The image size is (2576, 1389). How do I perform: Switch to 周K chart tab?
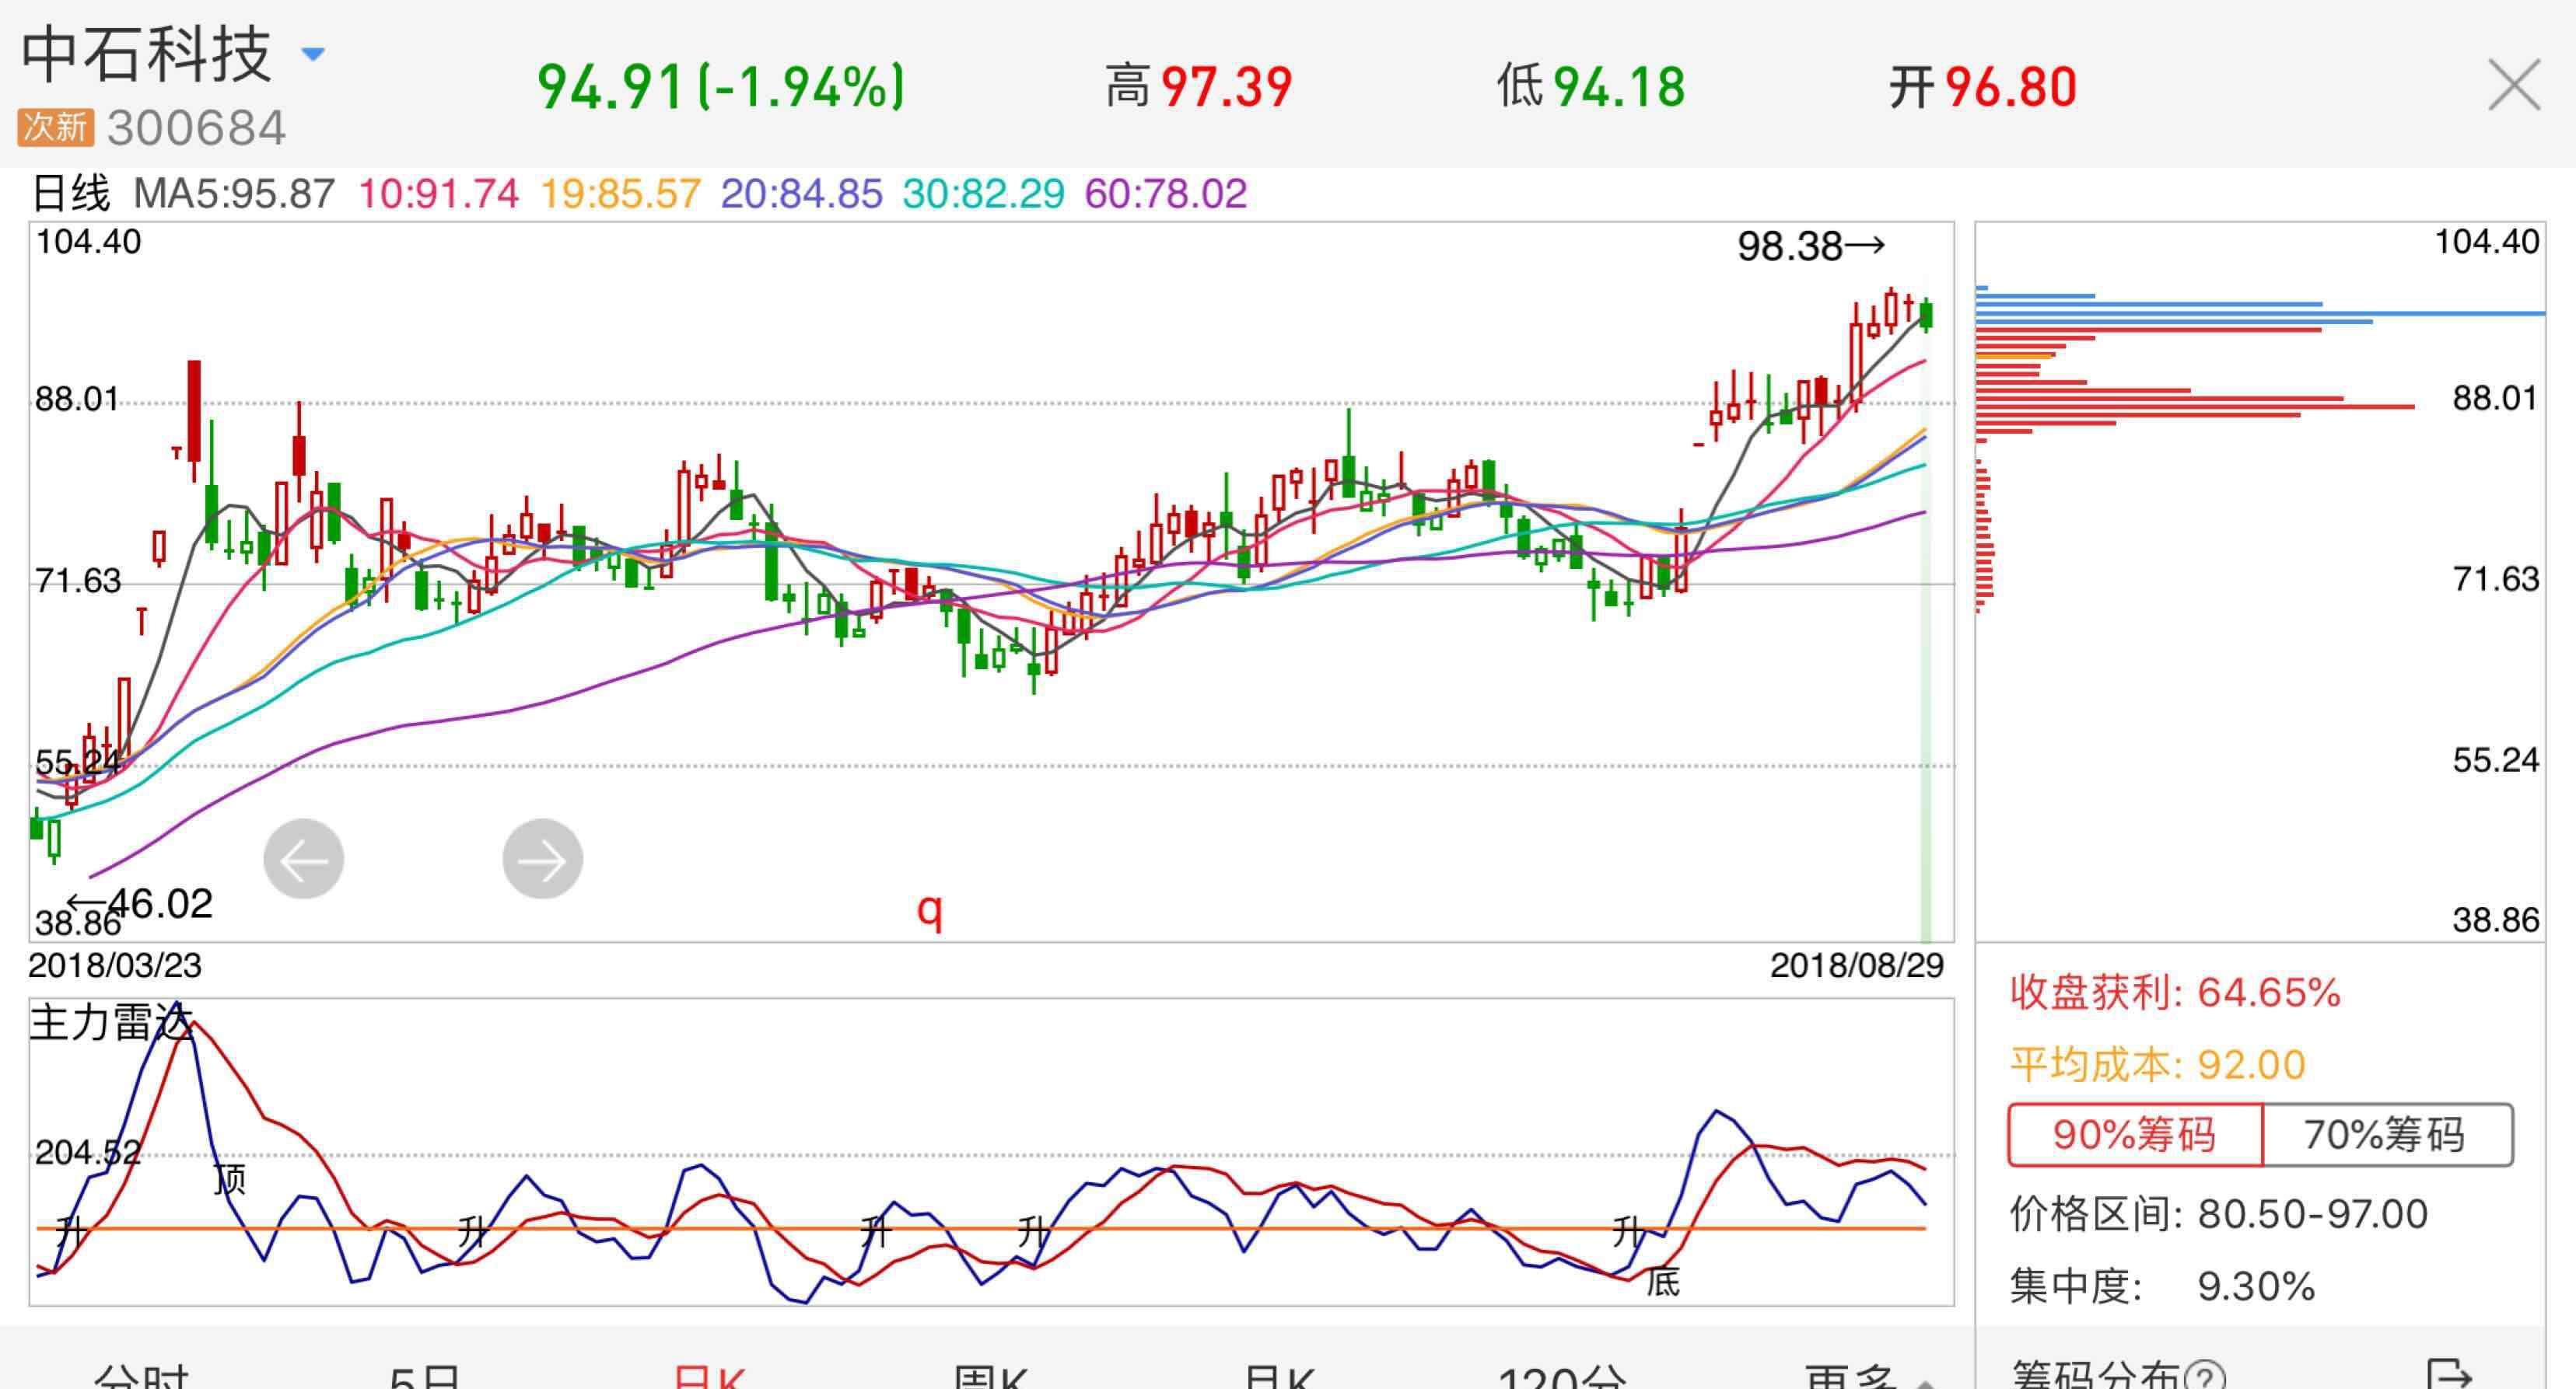990,1377
